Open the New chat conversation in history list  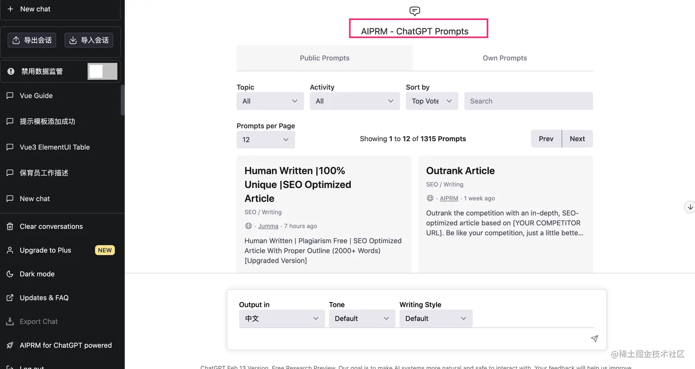click(x=61, y=199)
